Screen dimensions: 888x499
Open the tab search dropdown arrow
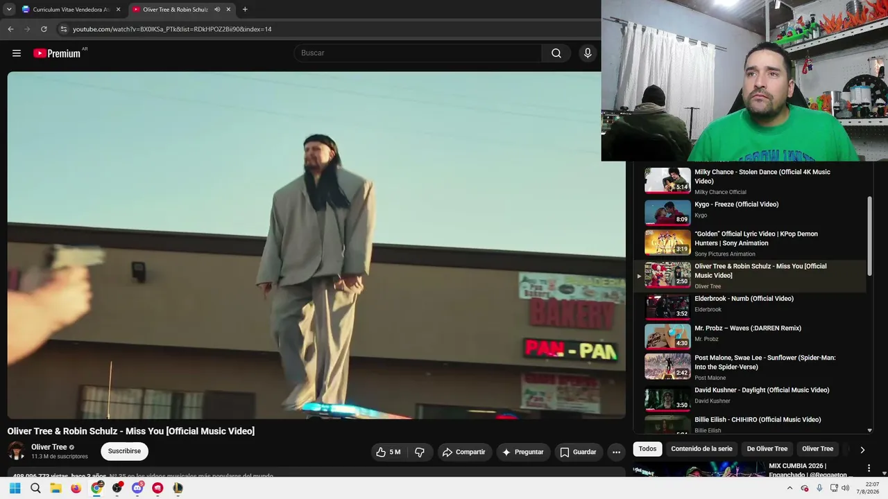pyautogui.click(x=9, y=10)
